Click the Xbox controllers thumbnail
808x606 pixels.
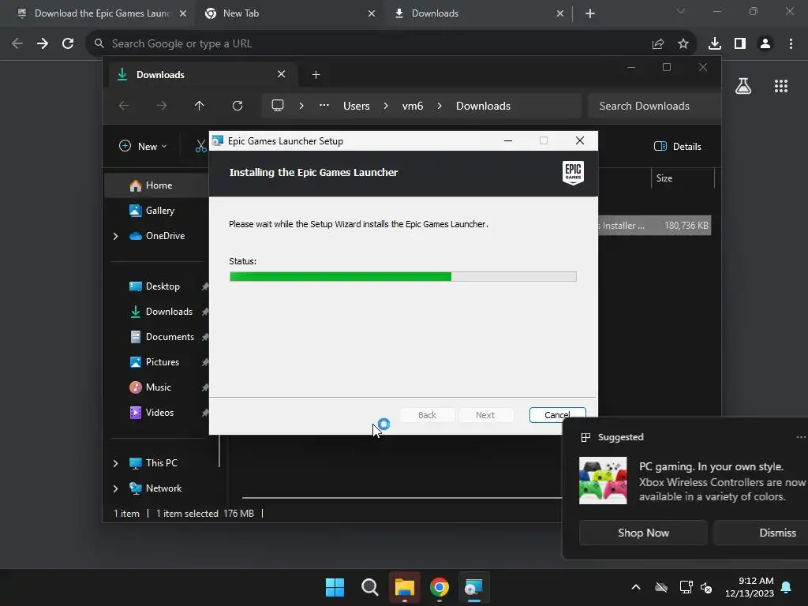coord(603,481)
